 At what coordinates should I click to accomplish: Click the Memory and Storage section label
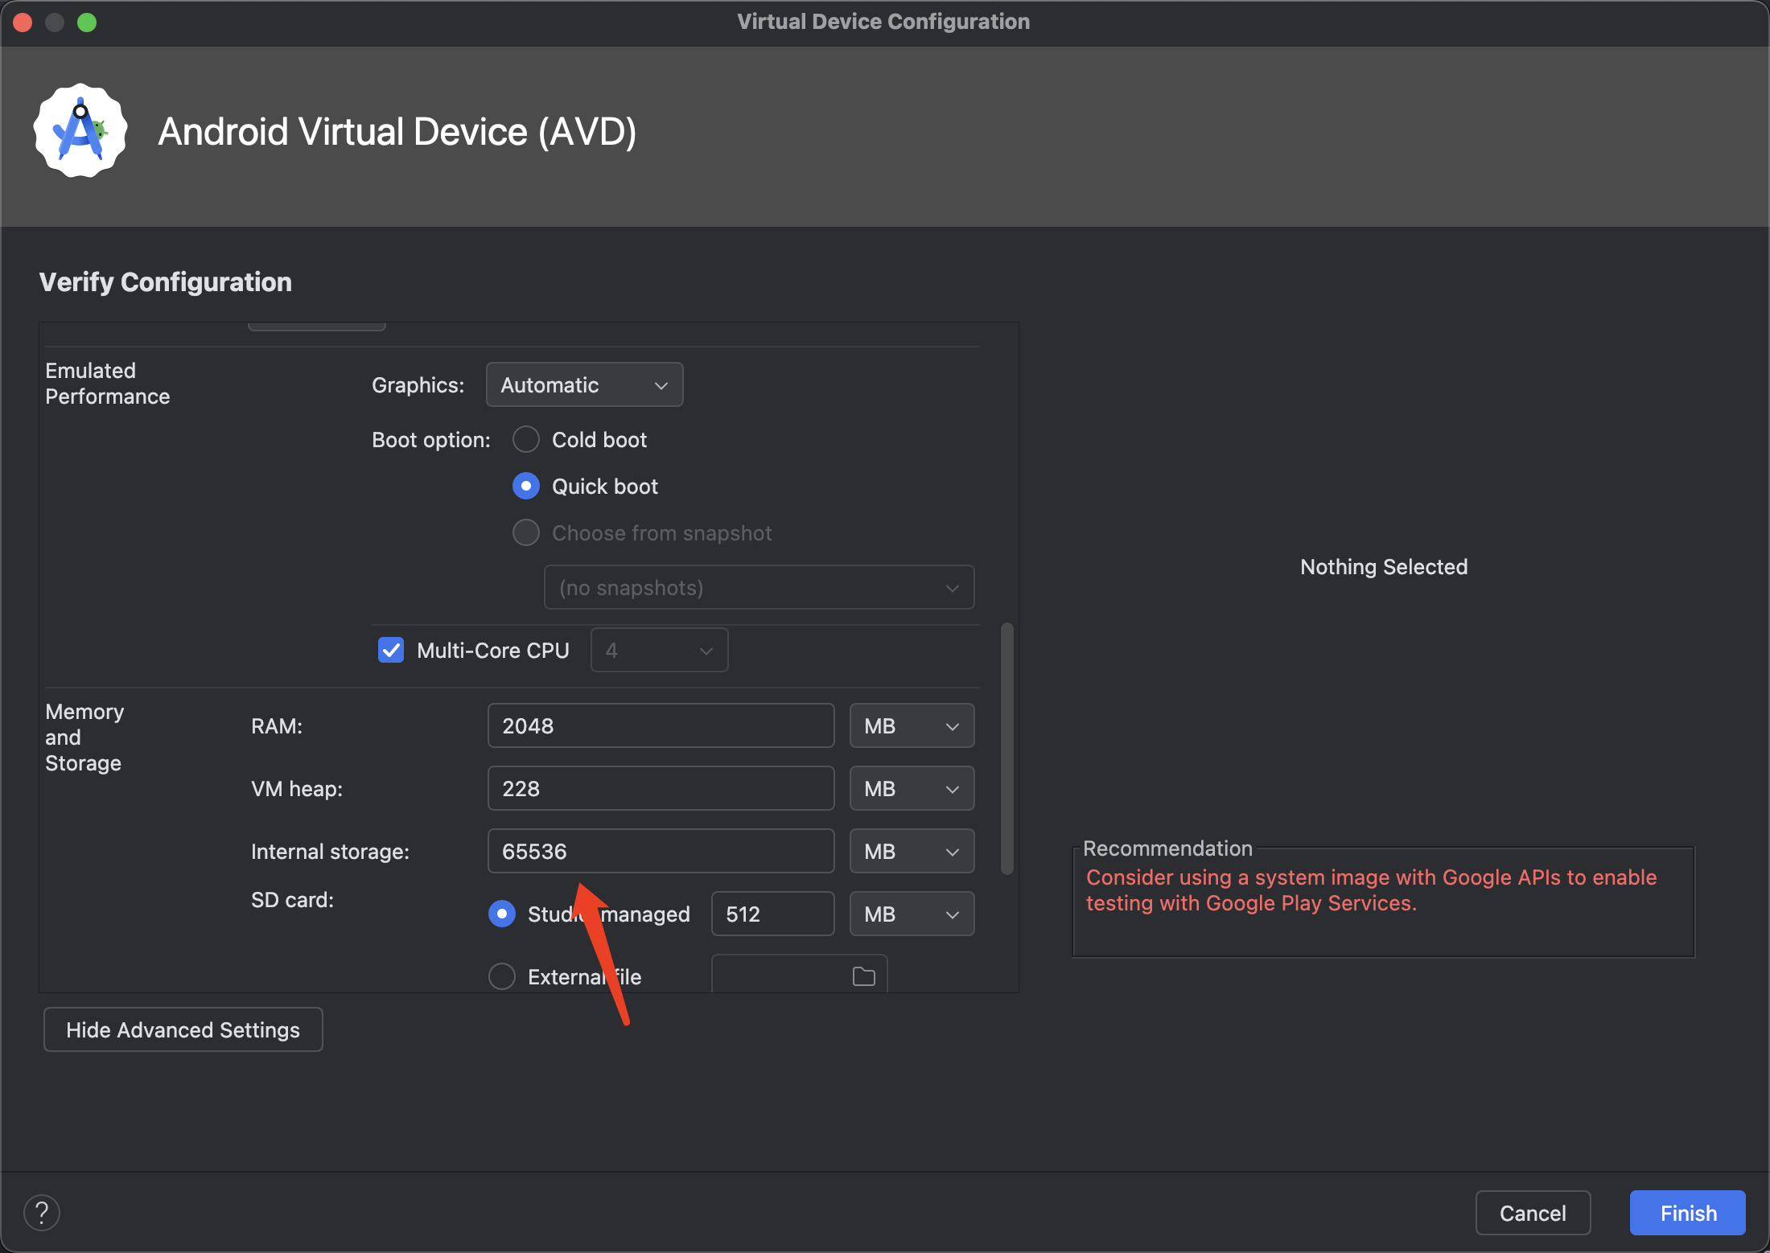84,737
